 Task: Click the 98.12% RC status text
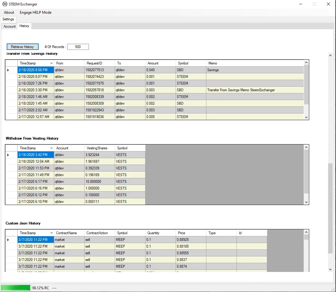coord(40,288)
